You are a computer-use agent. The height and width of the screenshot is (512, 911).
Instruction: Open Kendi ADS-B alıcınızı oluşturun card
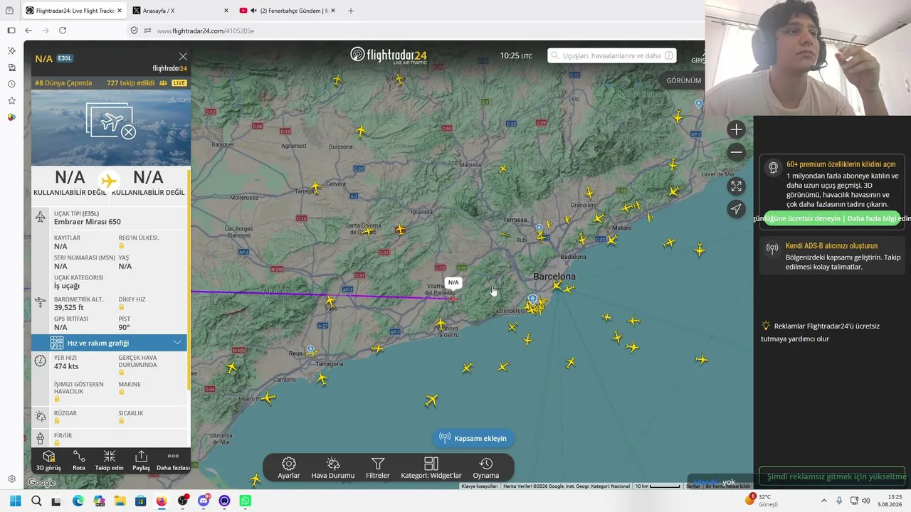coord(831,256)
